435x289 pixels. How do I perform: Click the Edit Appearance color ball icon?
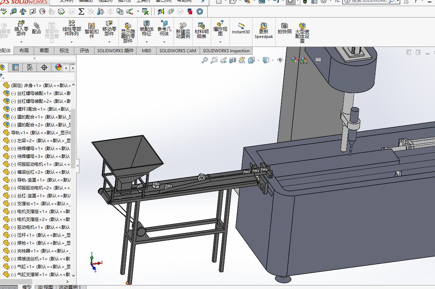click(295, 60)
